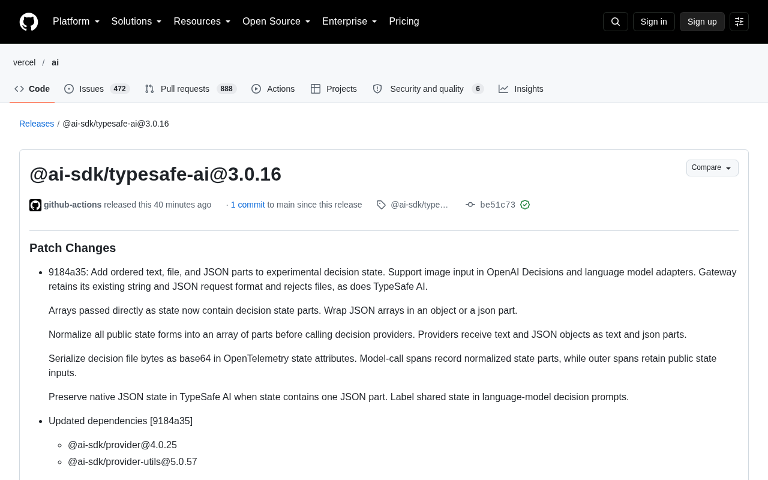The width and height of the screenshot is (768, 480).
Task: Open the search magnifier button
Action: (x=616, y=22)
